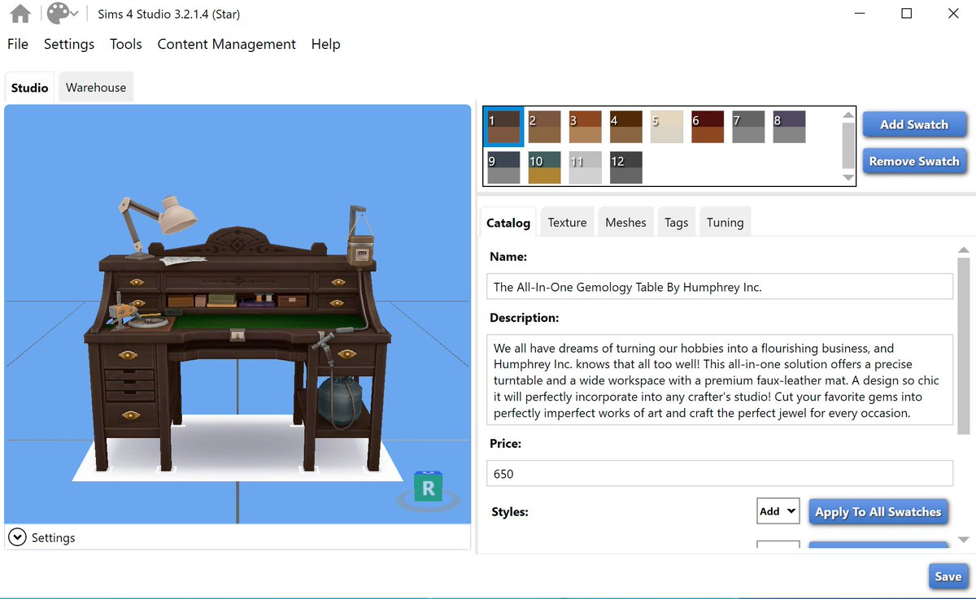Select swatch 4 dark walnut
The width and height of the screenshot is (976, 599).
pos(626,127)
